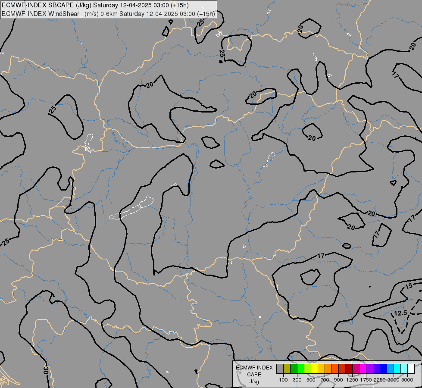This screenshot has width=422, height=388.
Task: Click the bright magenta legend swatch
Action: (x=363, y=369)
